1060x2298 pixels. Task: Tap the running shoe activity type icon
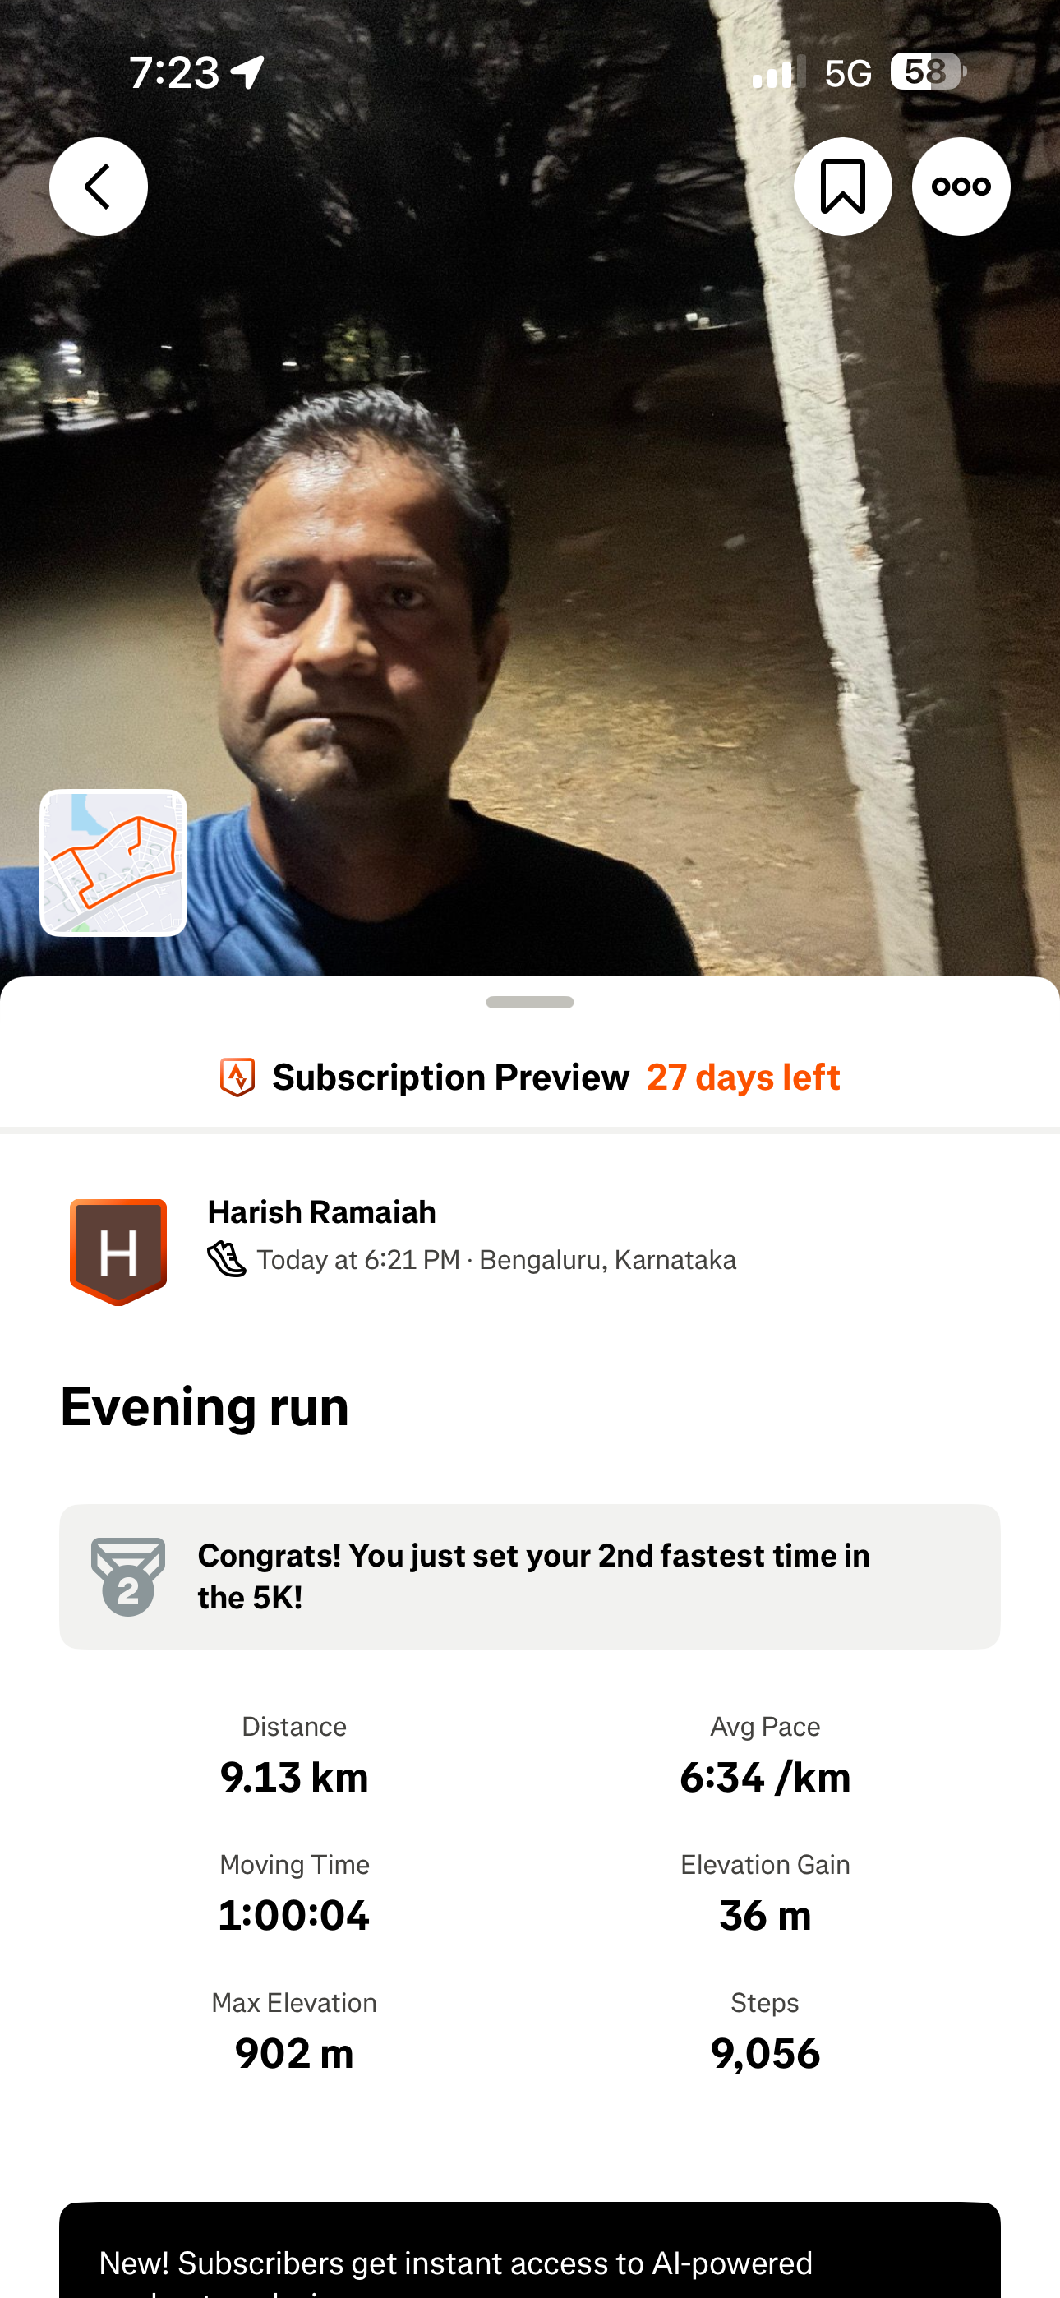pyautogui.click(x=227, y=1260)
